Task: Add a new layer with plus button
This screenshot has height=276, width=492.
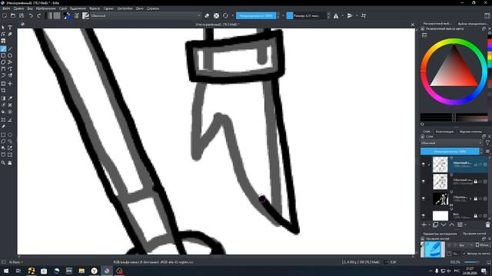Action: pos(424,225)
